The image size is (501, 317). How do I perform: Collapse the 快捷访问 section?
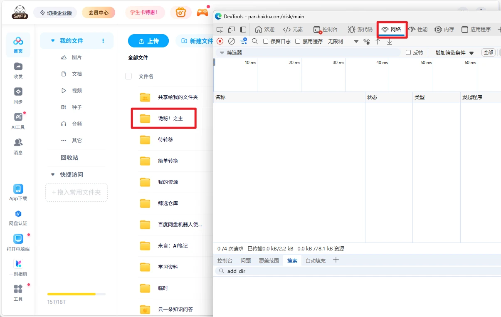(53, 175)
